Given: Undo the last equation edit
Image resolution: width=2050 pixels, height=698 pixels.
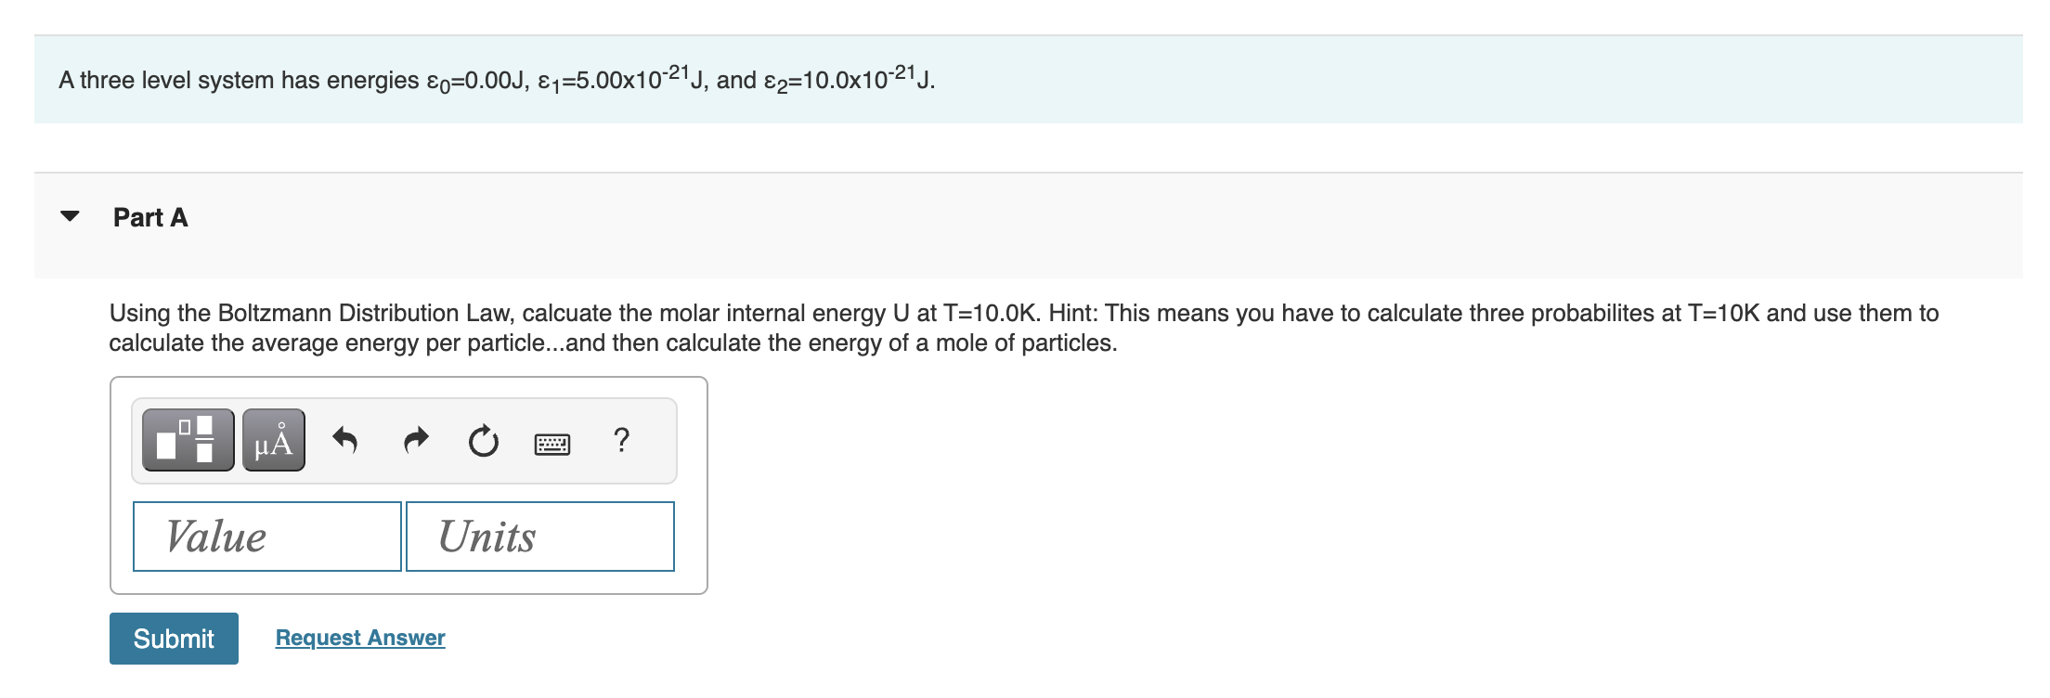Looking at the screenshot, I should click(x=347, y=441).
